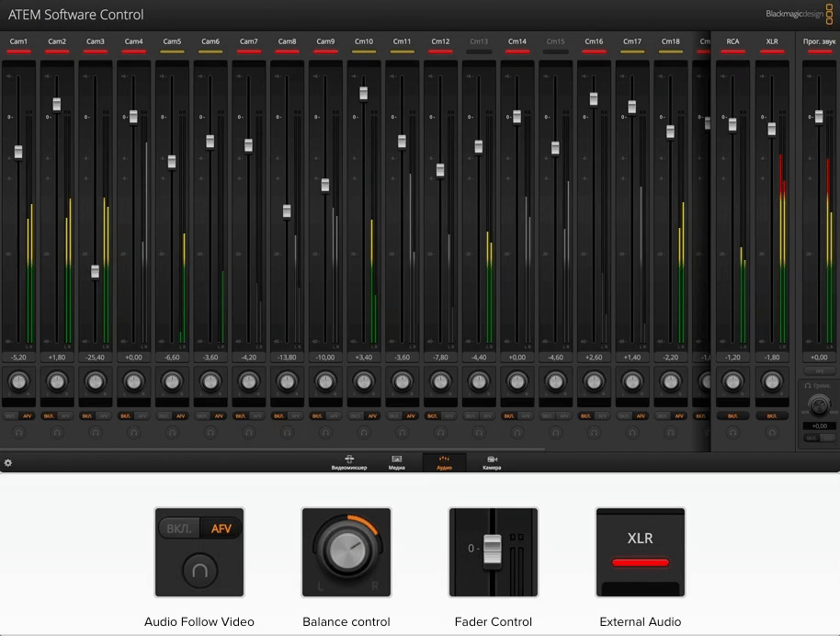Click the Cam3 balance knob
840x636 pixels.
(x=96, y=380)
